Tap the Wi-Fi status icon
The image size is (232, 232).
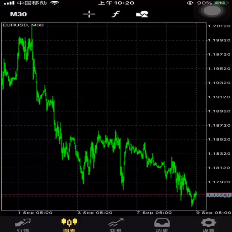pos(54,3)
